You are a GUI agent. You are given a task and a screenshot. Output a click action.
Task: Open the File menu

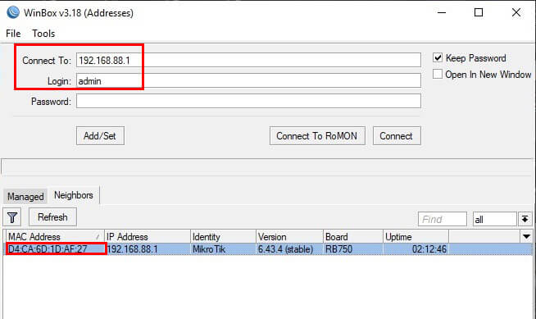pyautogui.click(x=13, y=34)
